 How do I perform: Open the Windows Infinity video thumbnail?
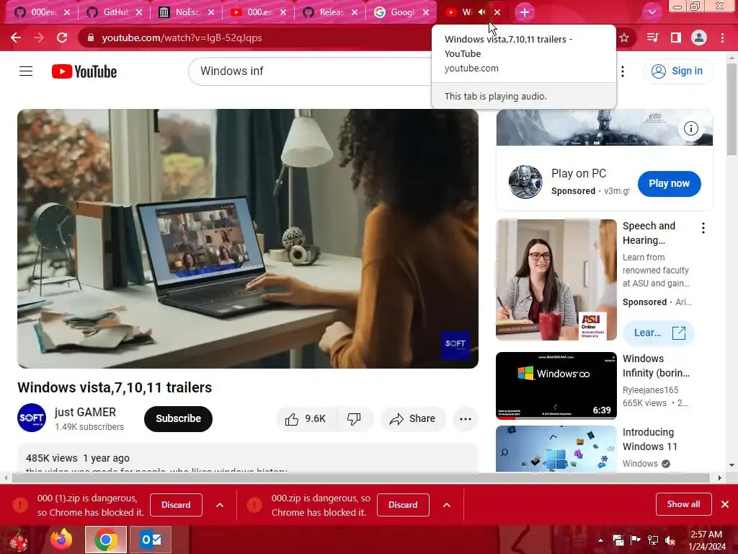tap(556, 386)
